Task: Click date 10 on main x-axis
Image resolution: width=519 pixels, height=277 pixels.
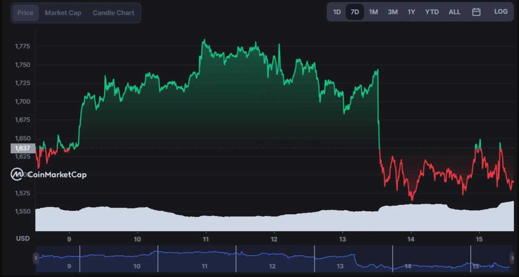Action: pyautogui.click(x=137, y=239)
